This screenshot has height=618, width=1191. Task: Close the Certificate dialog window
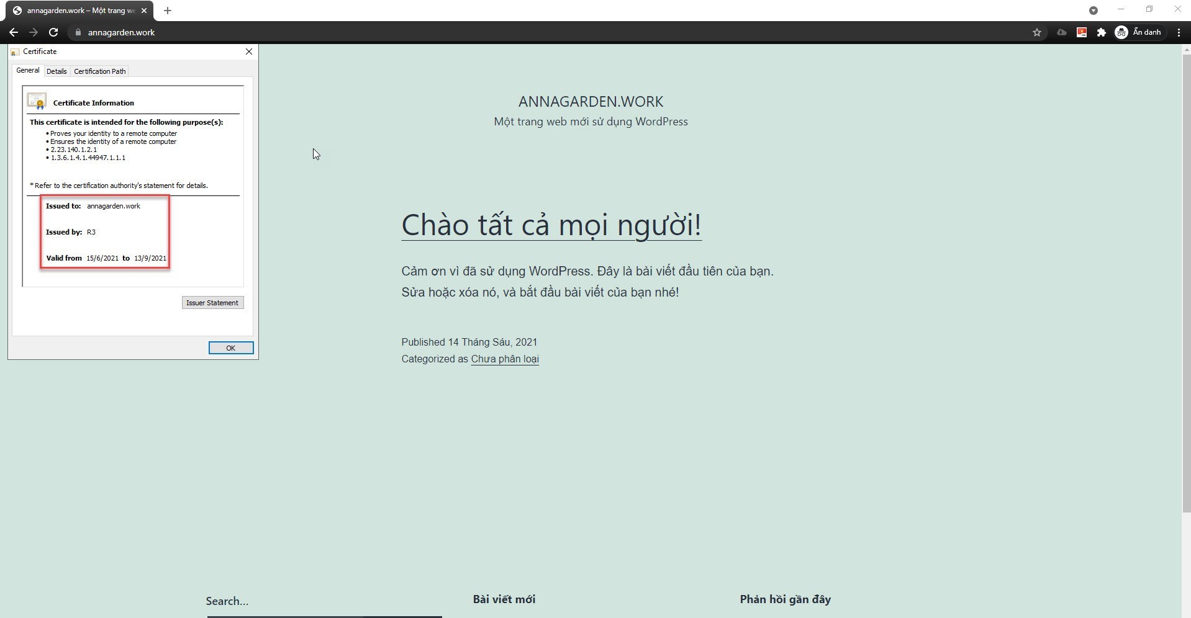click(x=249, y=52)
